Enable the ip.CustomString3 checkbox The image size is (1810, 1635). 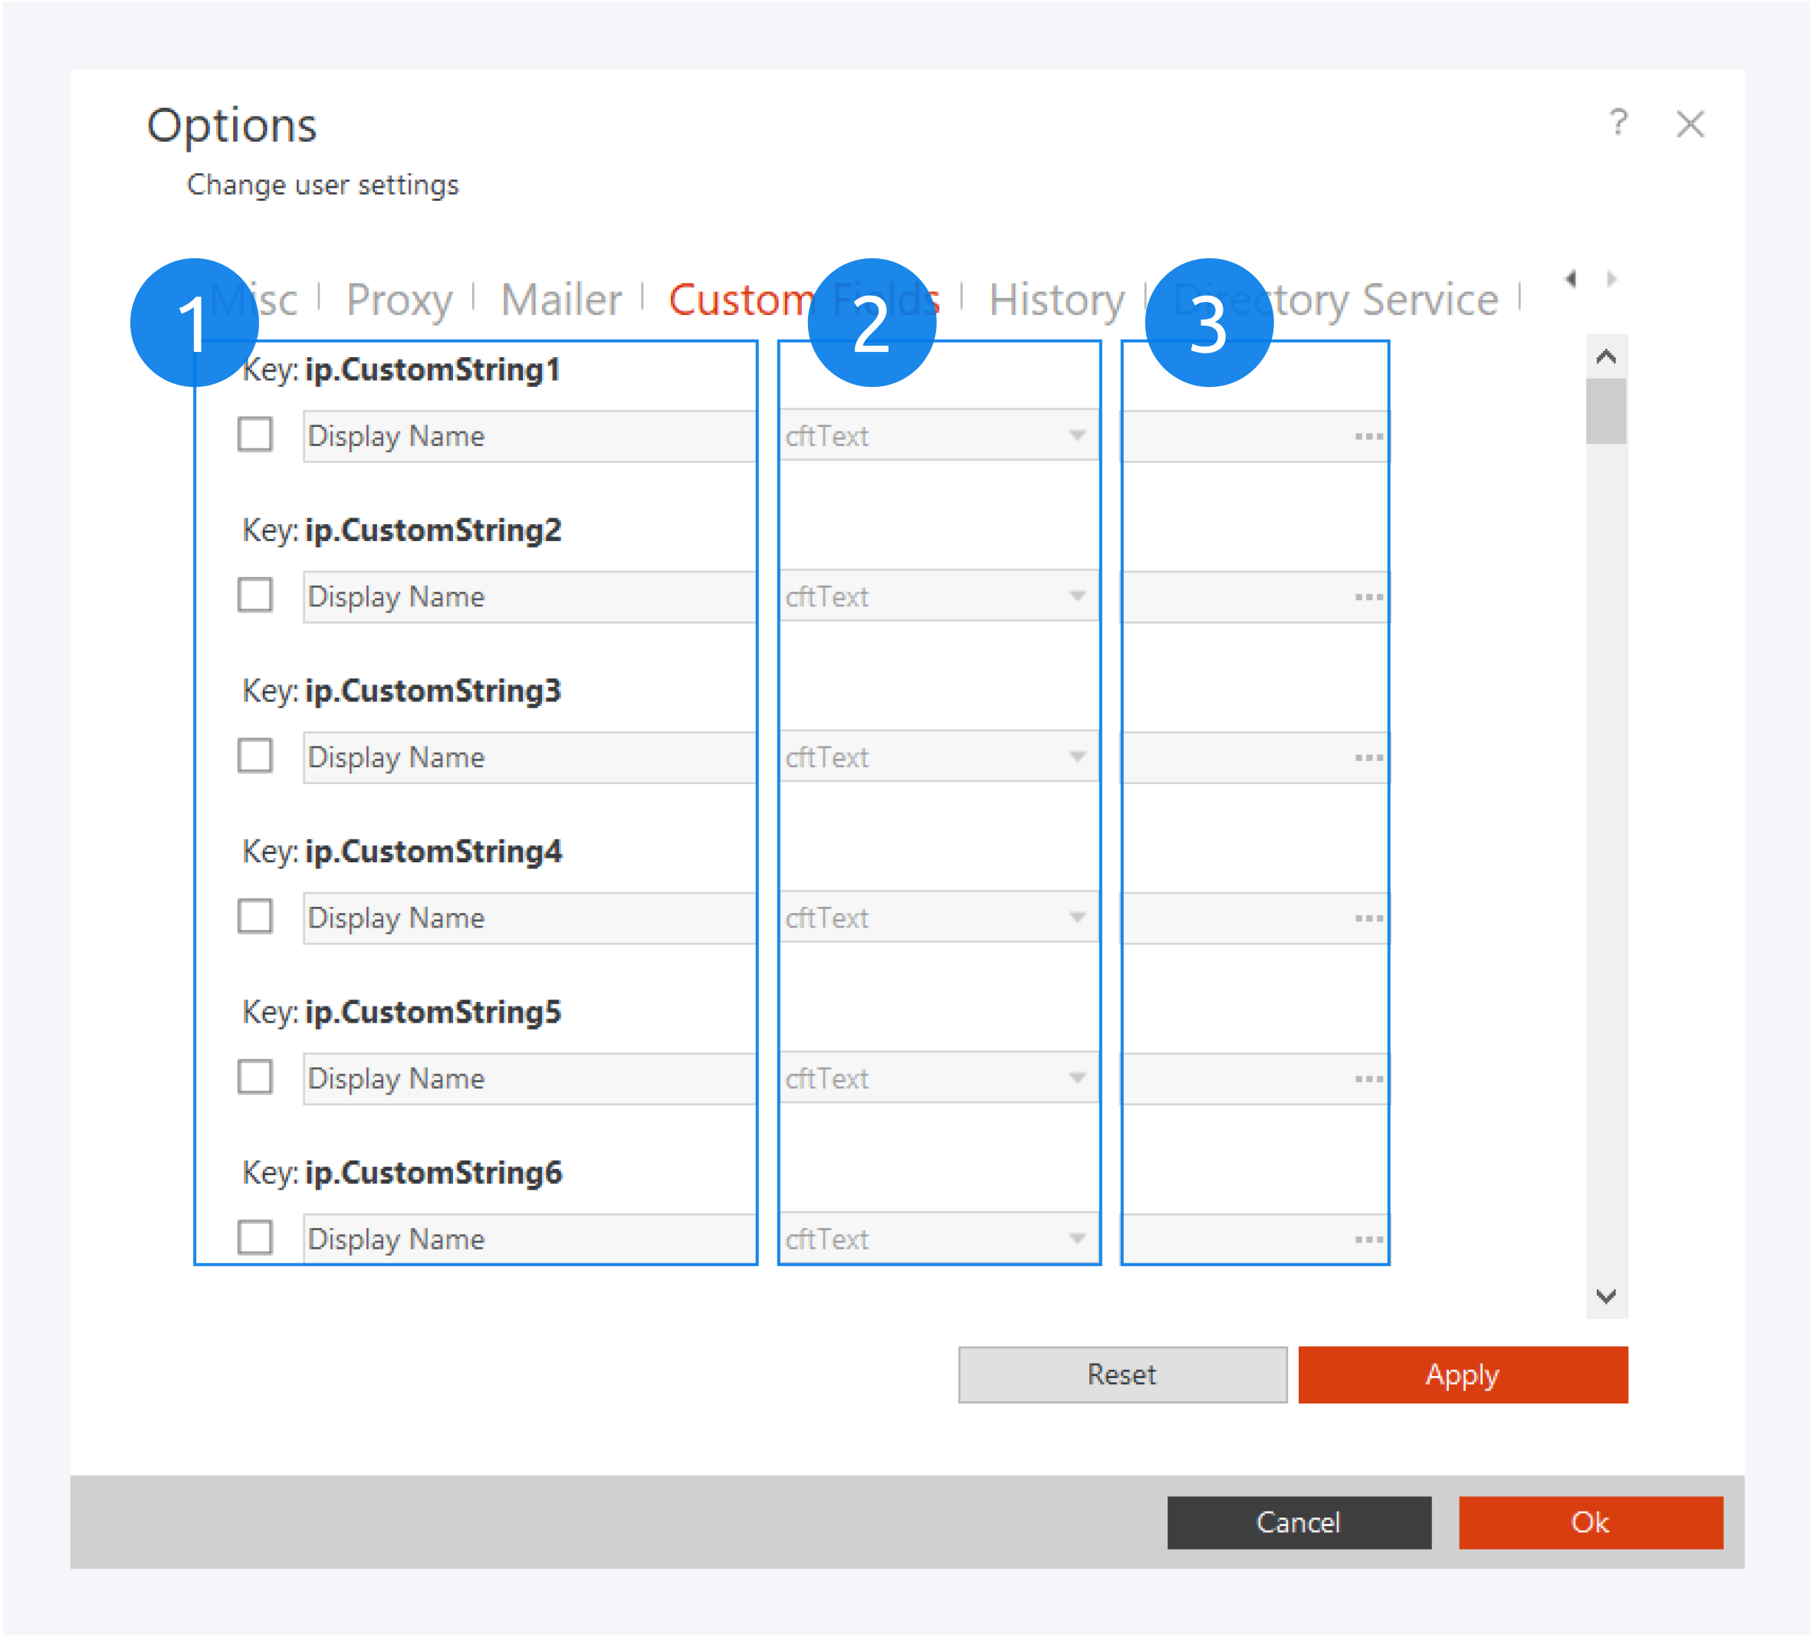[255, 756]
